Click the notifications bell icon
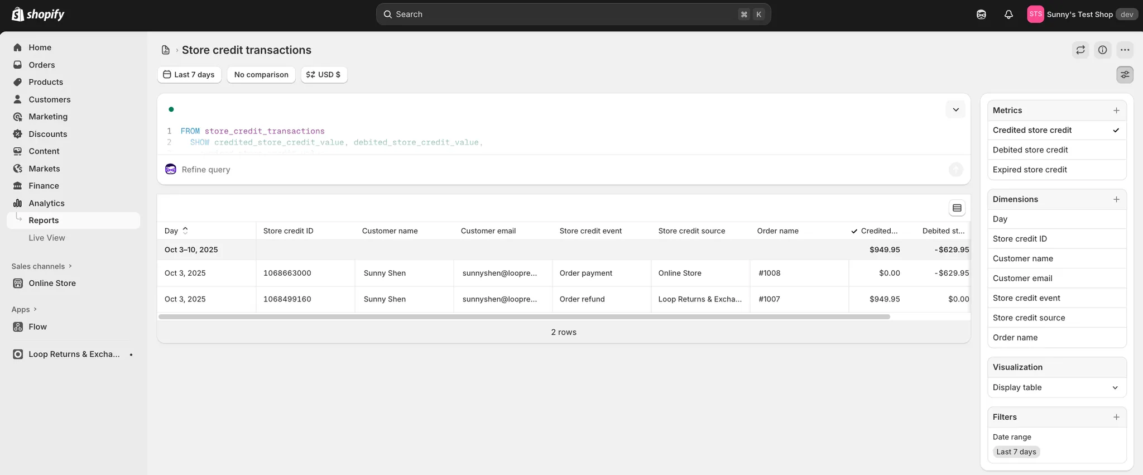The width and height of the screenshot is (1143, 475). pyautogui.click(x=1008, y=15)
